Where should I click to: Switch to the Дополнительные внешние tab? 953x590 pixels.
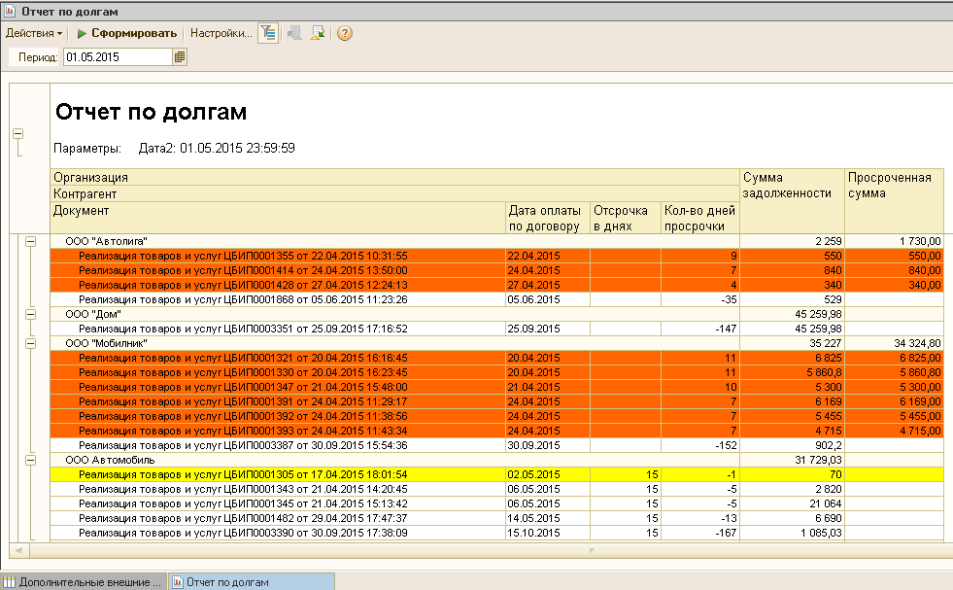tap(89, 581)
